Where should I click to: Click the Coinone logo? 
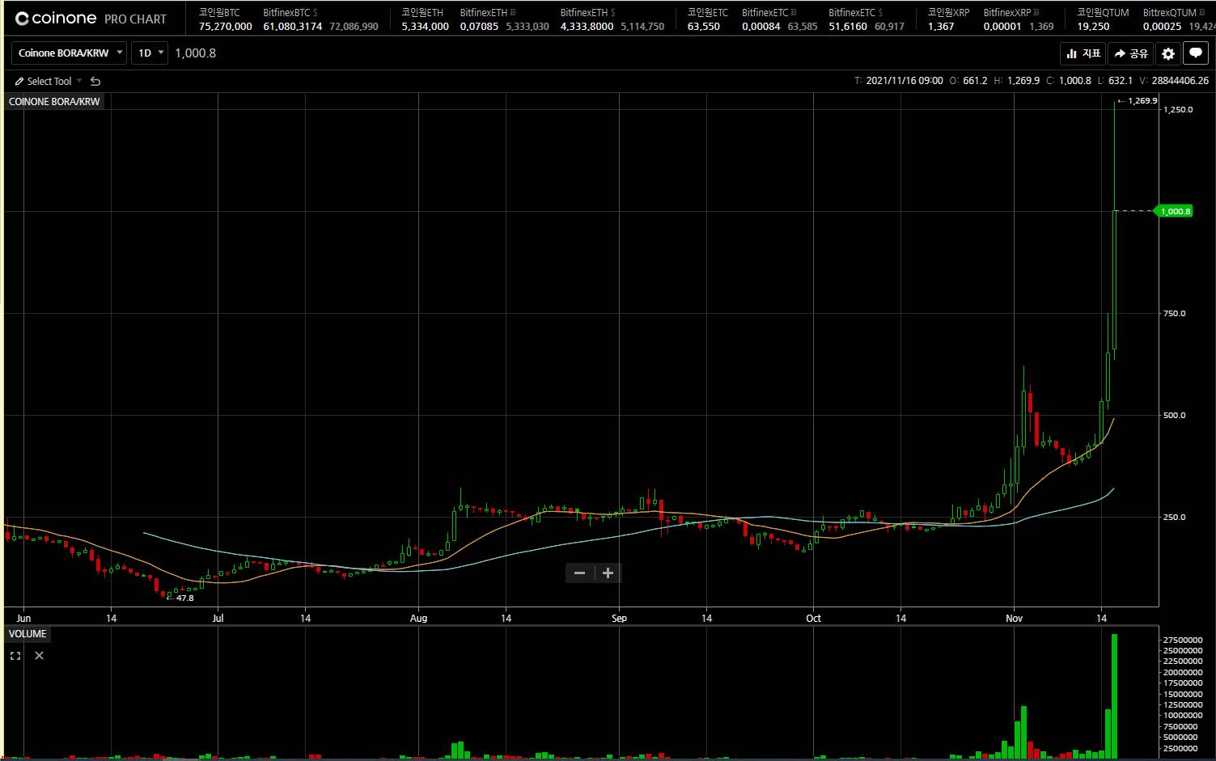(56, 19)
